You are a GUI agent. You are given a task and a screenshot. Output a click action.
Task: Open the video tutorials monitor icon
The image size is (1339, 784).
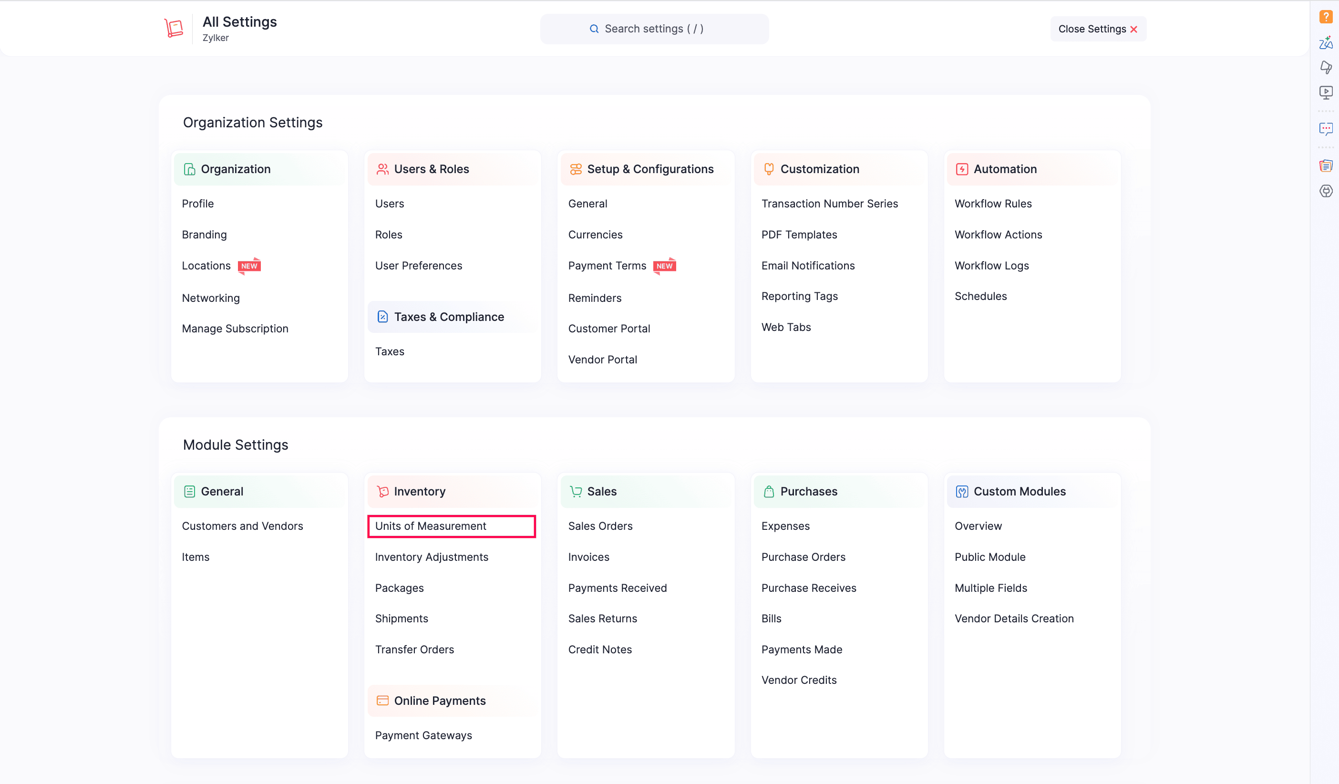coord(1325,93)
